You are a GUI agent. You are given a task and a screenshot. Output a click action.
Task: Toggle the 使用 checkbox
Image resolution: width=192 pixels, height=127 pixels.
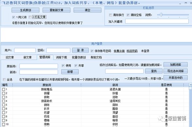63,66
